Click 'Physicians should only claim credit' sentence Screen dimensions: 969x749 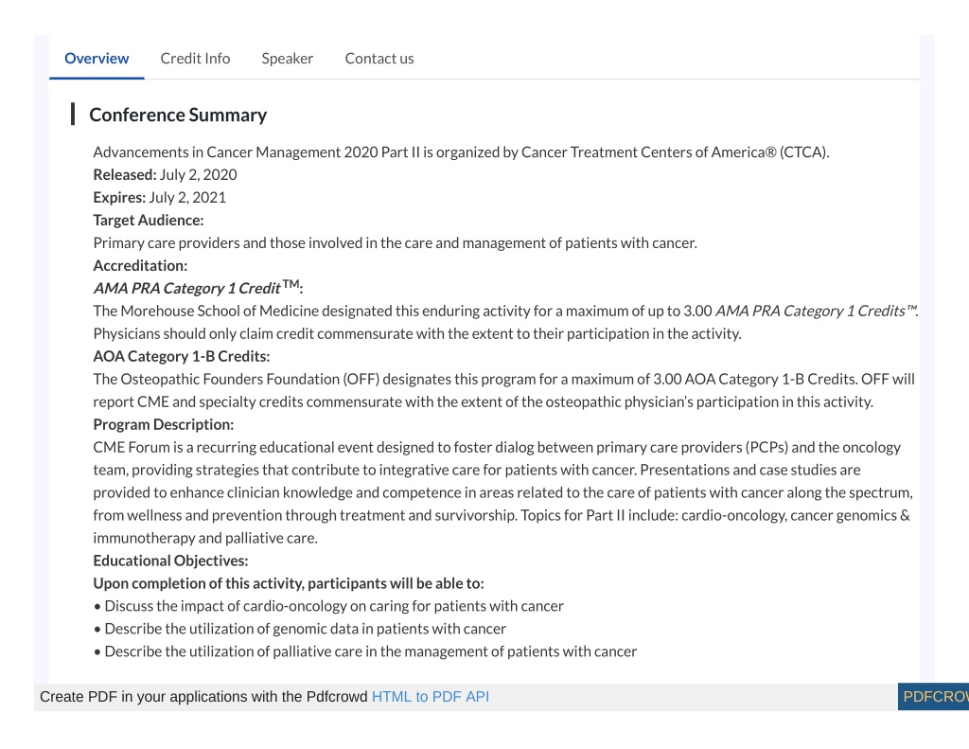pos(417,333)
